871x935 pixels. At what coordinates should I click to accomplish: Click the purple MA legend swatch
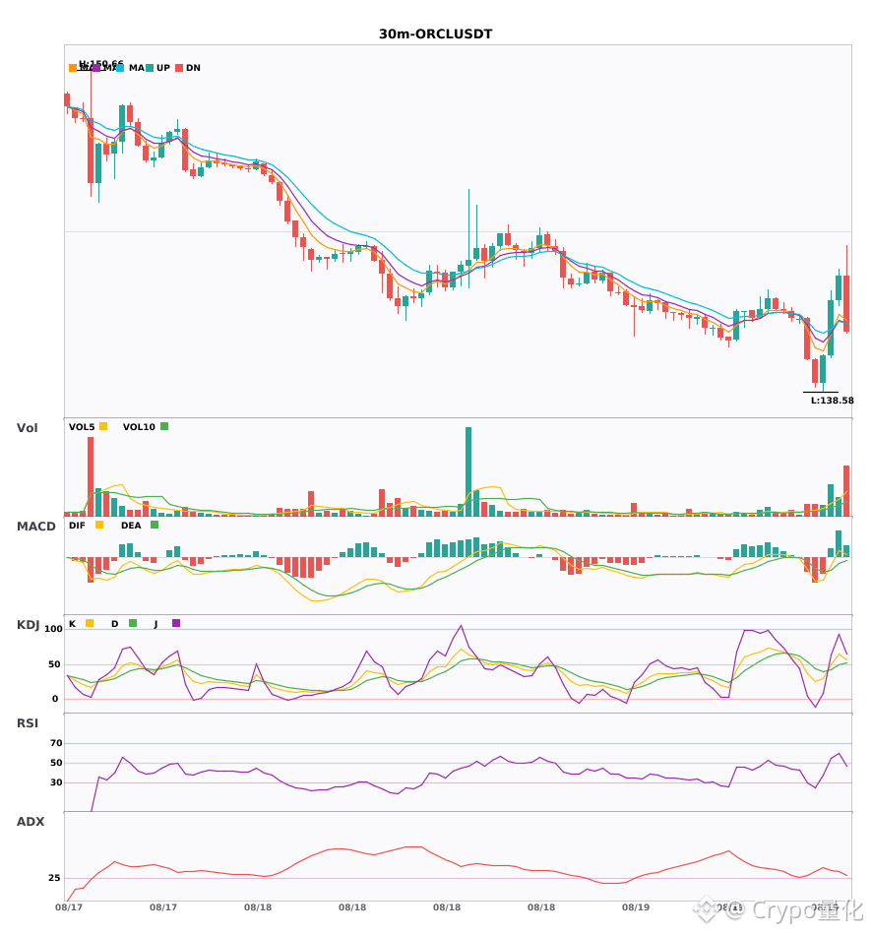coord(96,68)
